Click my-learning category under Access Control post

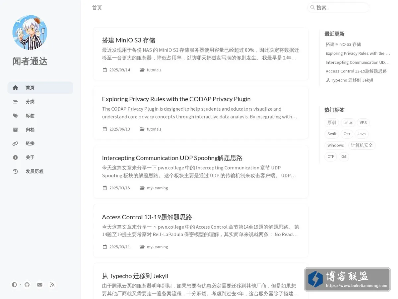[x=158, y=247]
